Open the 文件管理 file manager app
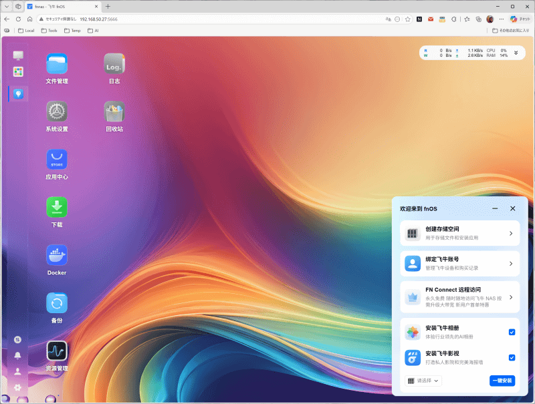 [57, 68]
